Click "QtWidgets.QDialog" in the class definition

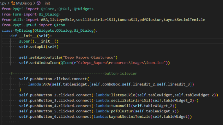click(53, 31)
